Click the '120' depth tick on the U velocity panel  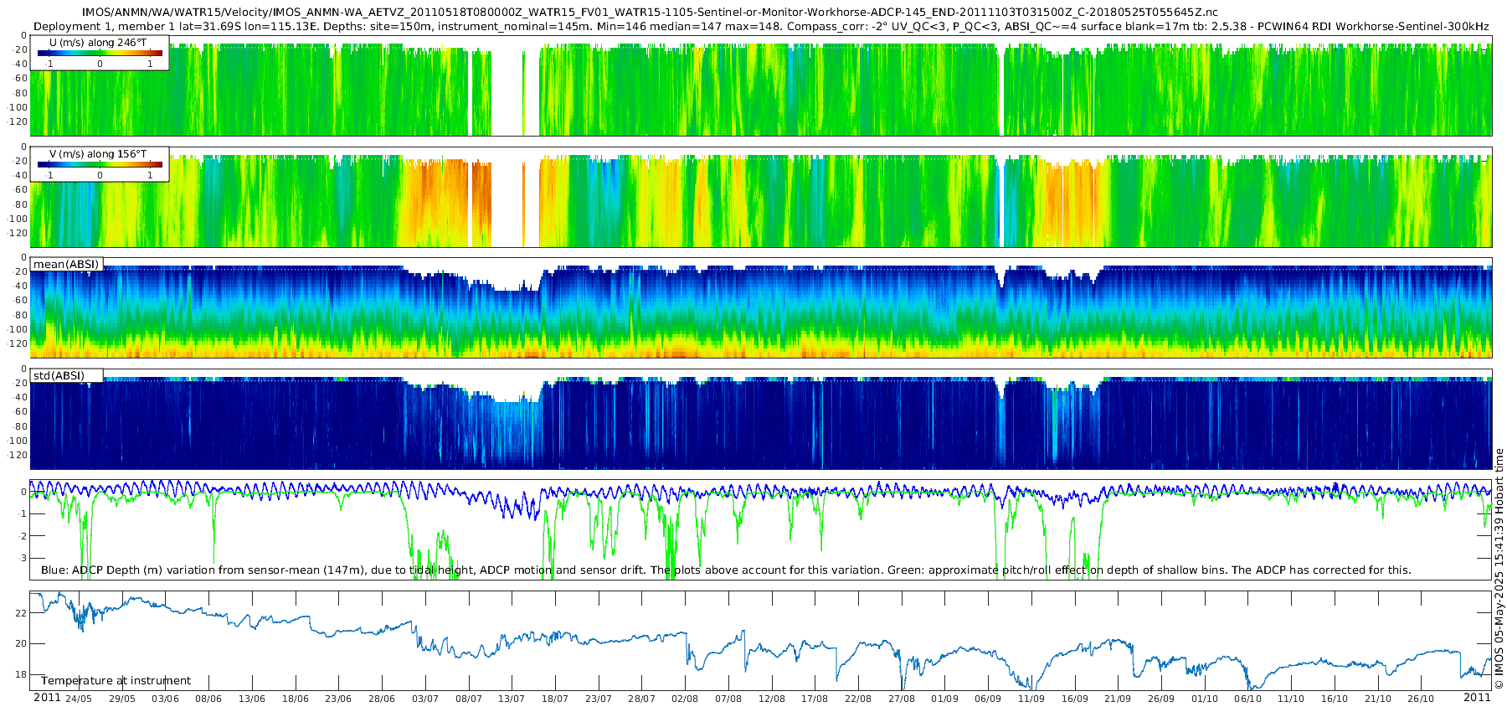tap(18, 122)
